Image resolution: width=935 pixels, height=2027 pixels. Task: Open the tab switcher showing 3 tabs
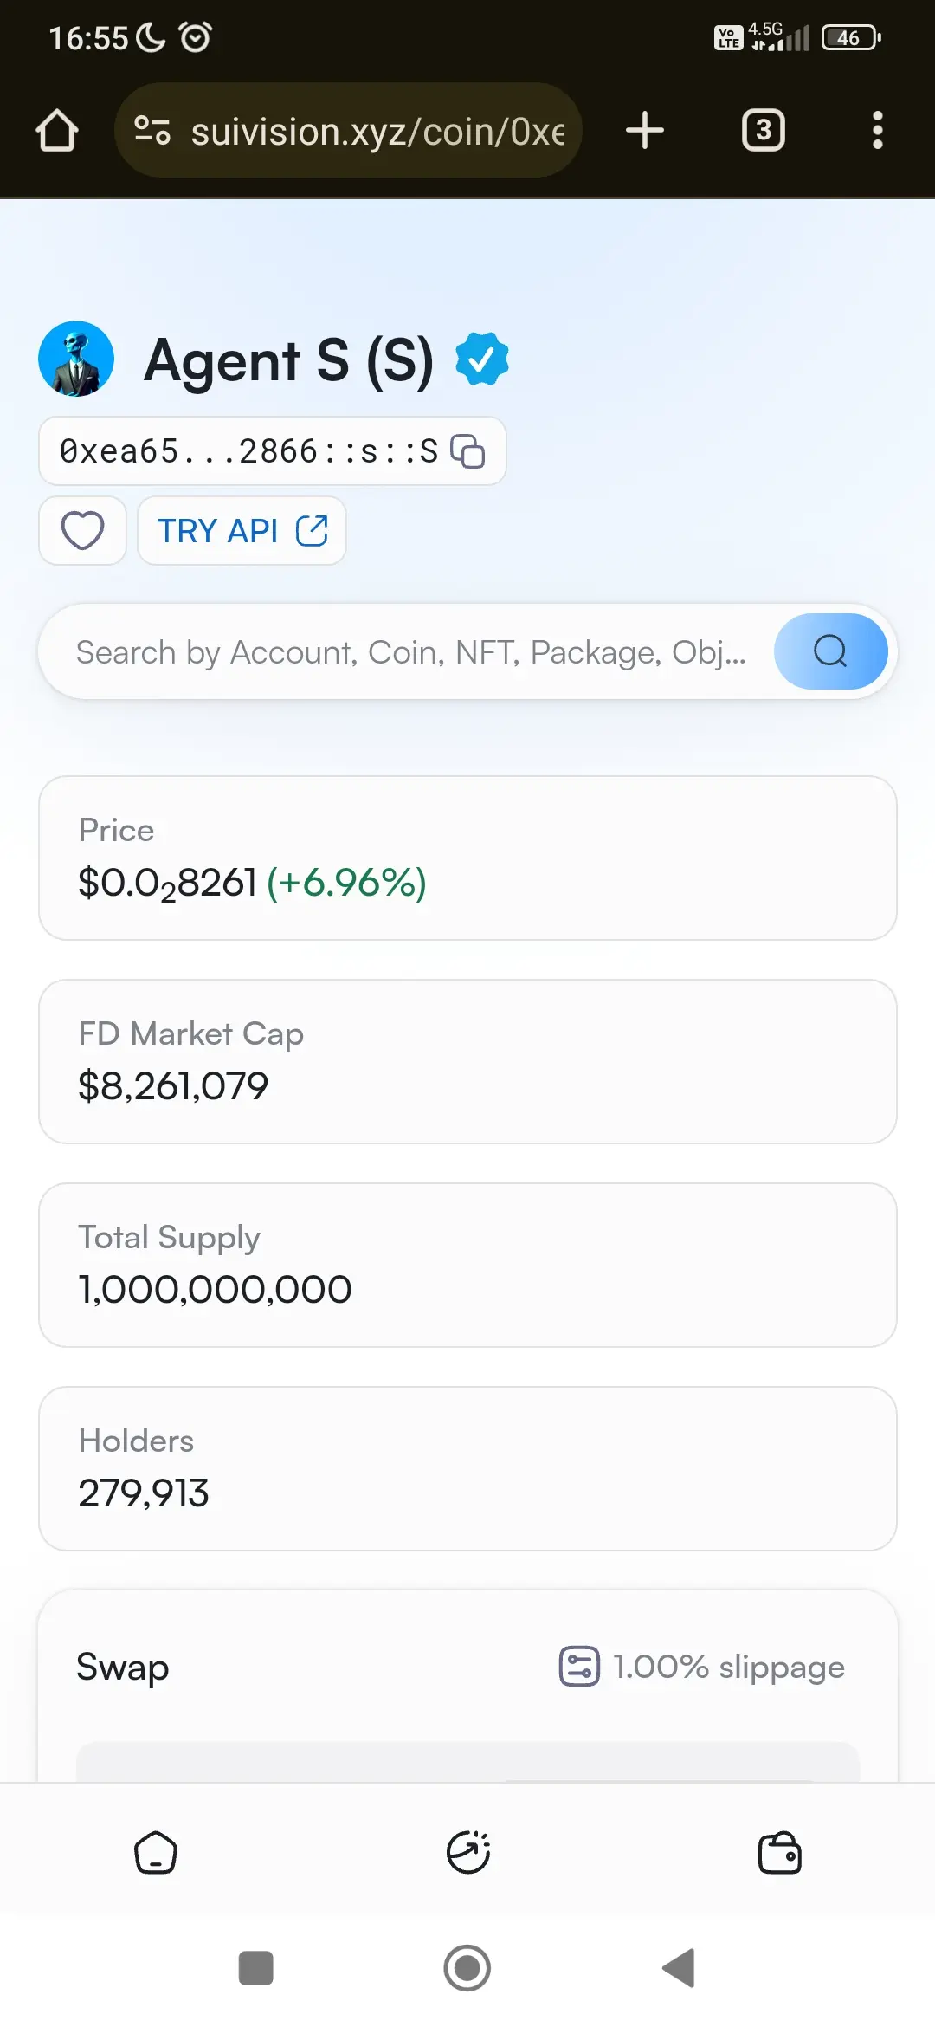click(x=763, y=131)
